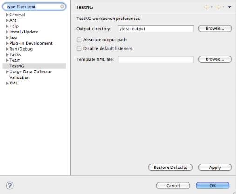Expand the Run/Debug category
236x194 pixels.
tap(7, 49)
